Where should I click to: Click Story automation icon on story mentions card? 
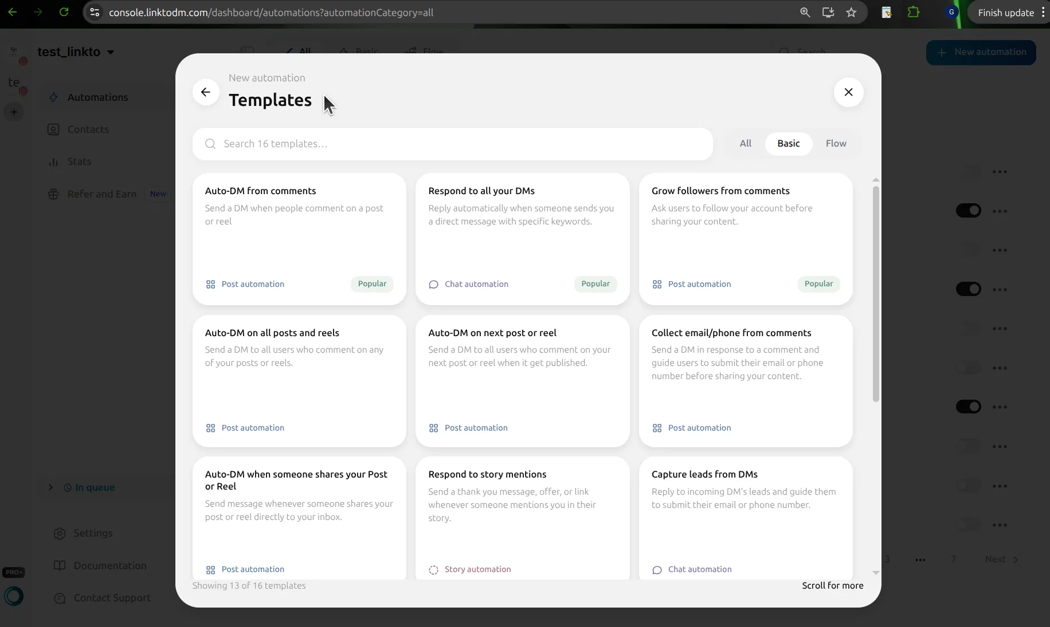(x=433, y=570)
